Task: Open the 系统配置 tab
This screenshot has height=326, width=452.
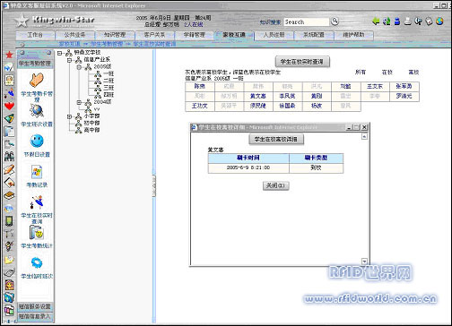Action: [314, 35]
